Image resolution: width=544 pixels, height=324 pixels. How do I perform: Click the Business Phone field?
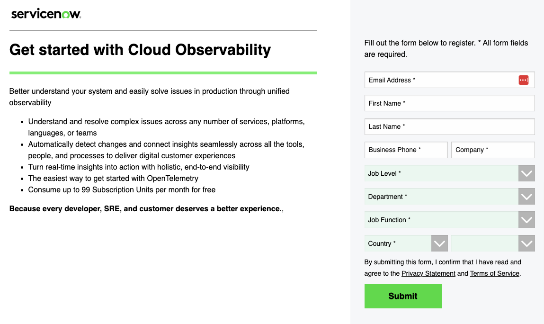[x=405, y=150]
